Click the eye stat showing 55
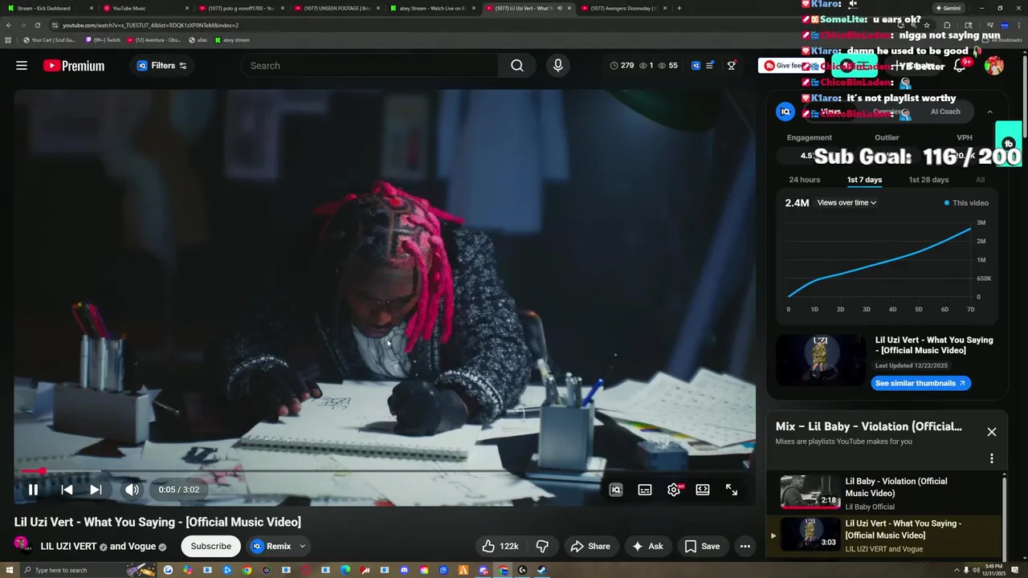1028x578 pixels. [667, 66]
